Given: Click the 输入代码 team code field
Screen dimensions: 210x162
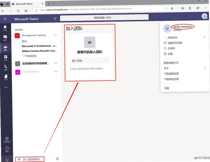Looking at the screenshot, I should click(x=90, y=61).
